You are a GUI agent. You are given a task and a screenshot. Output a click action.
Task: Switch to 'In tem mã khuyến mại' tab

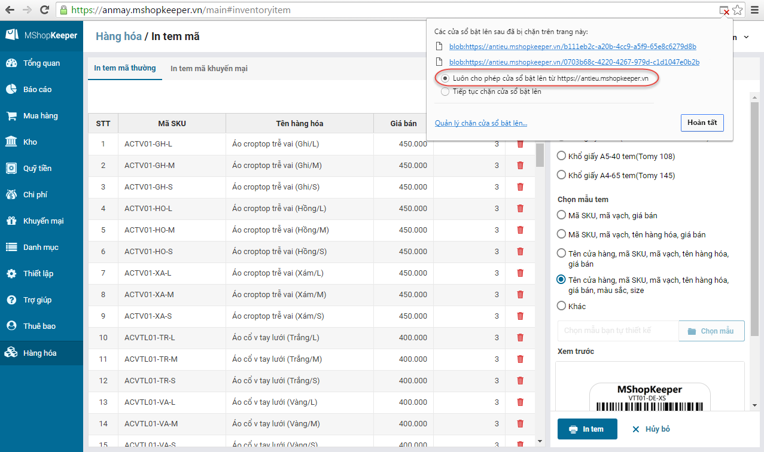(209, 69)
